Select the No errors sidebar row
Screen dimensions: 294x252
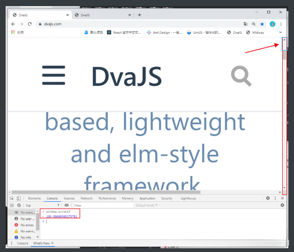23,225
